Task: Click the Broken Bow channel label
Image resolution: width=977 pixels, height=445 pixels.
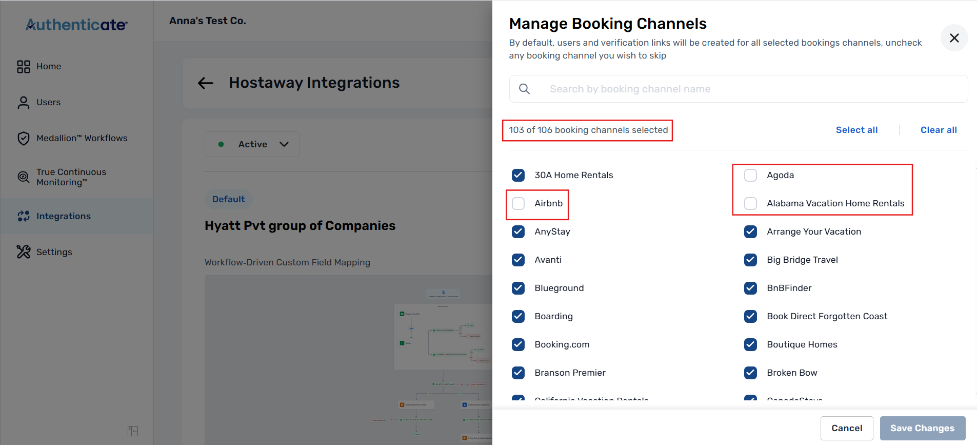Action: [x=792, y=373]
